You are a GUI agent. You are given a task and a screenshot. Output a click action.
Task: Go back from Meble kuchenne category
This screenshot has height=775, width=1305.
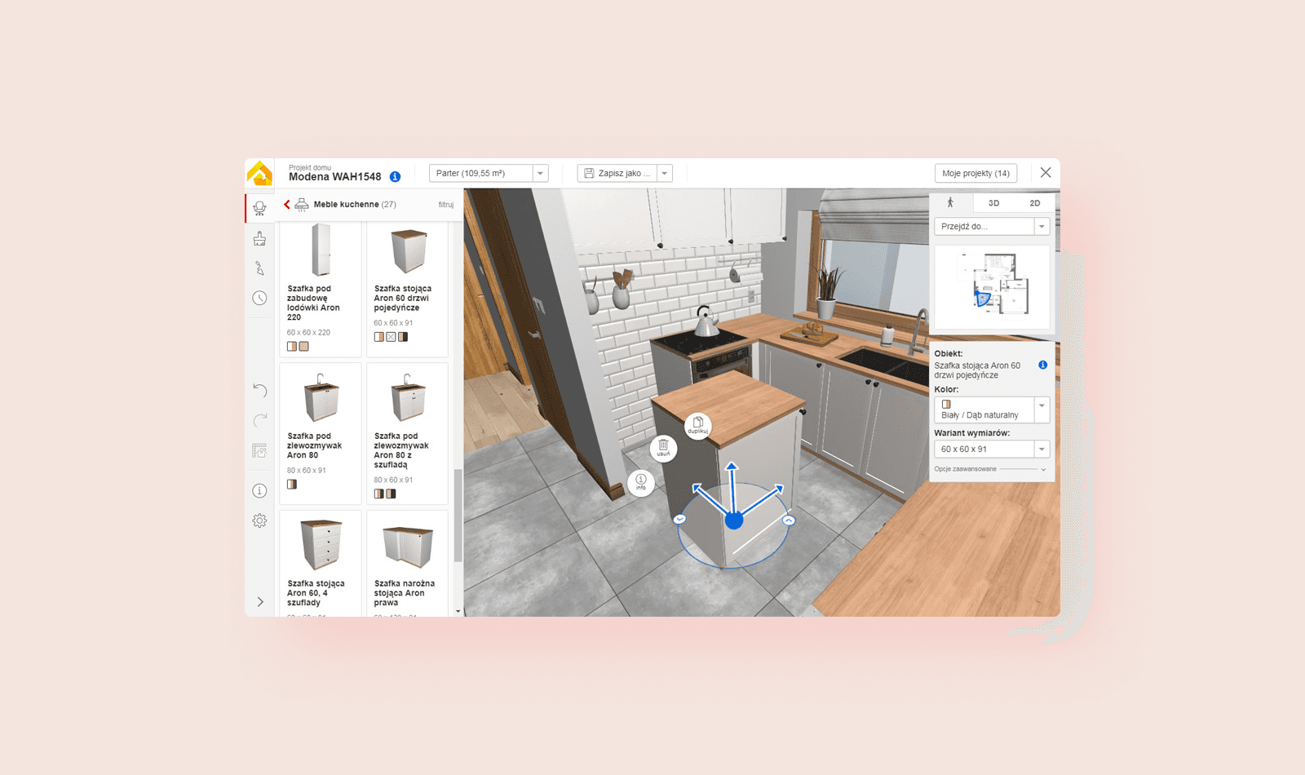(287, 204)
